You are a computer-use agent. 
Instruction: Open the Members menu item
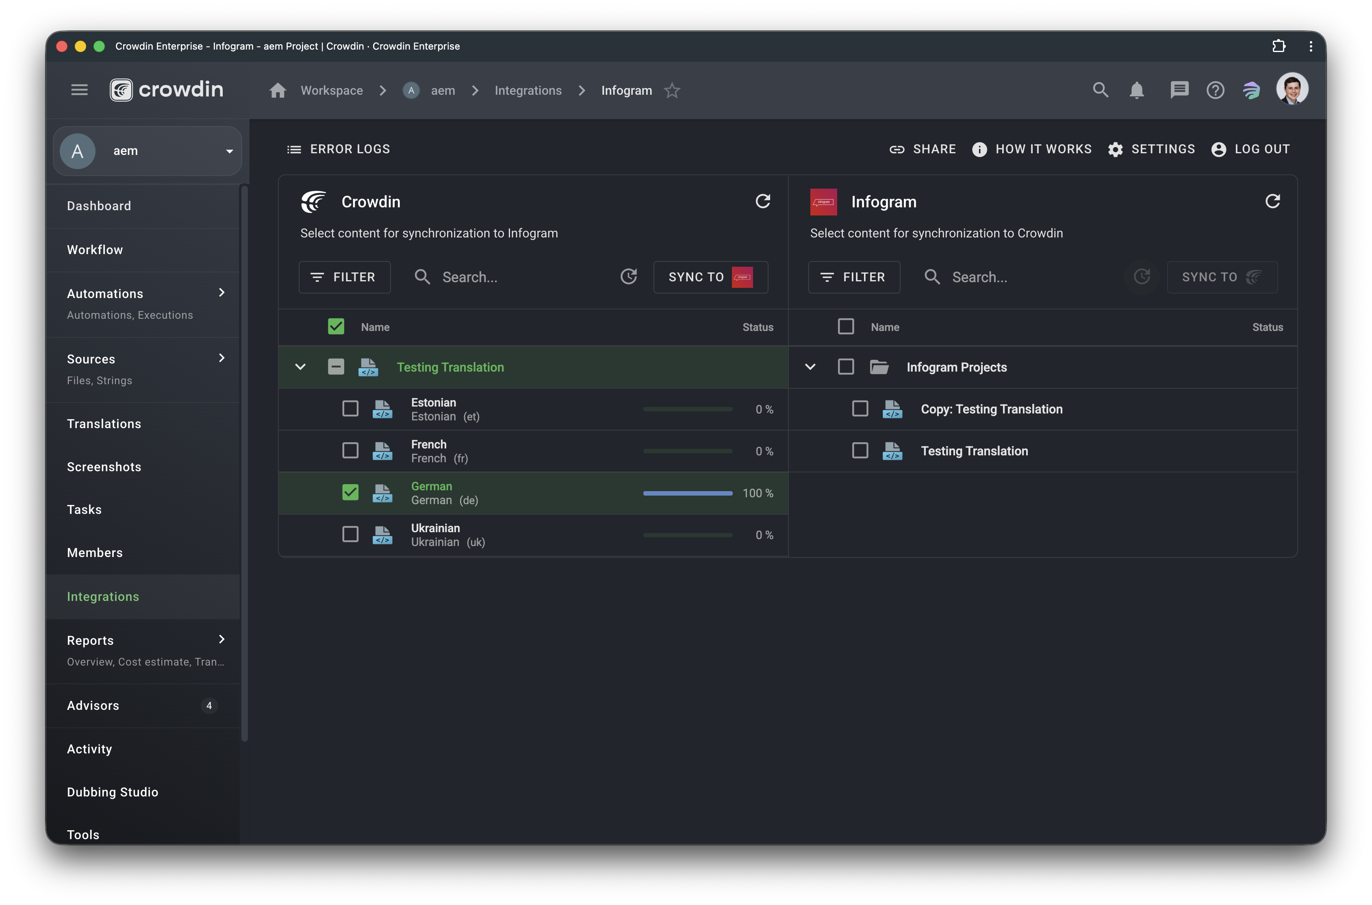(143, 553)
